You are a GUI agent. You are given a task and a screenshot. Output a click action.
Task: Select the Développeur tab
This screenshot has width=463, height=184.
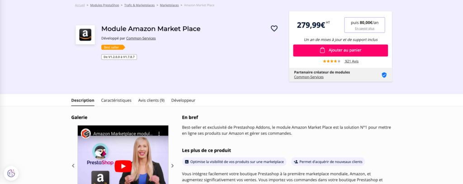[x=183, y=100]
